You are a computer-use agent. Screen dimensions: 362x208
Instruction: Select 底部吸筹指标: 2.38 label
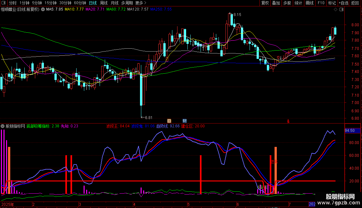[43, 126]
